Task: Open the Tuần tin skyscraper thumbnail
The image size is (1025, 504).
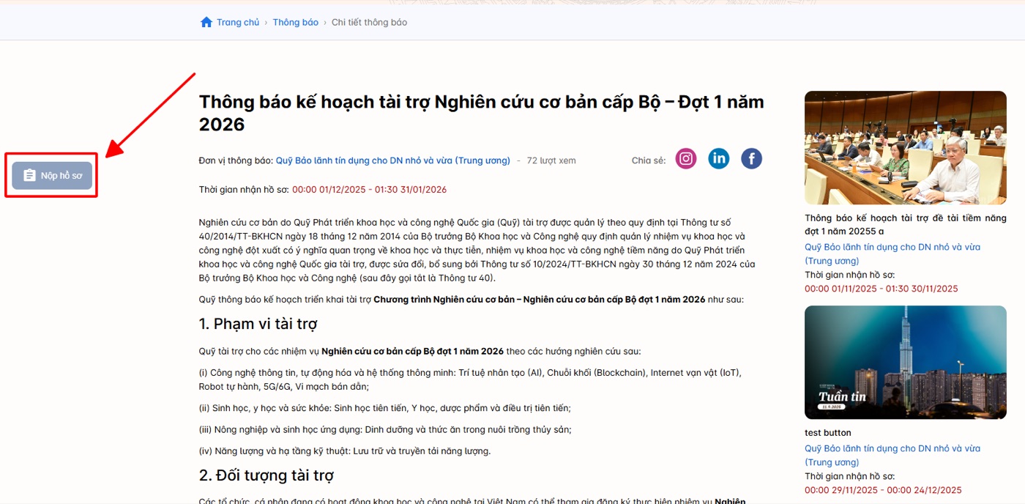Action: coord(906,362)
